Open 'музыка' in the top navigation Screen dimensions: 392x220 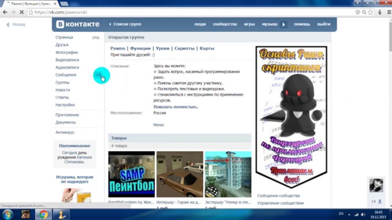[x=269, y=24]
